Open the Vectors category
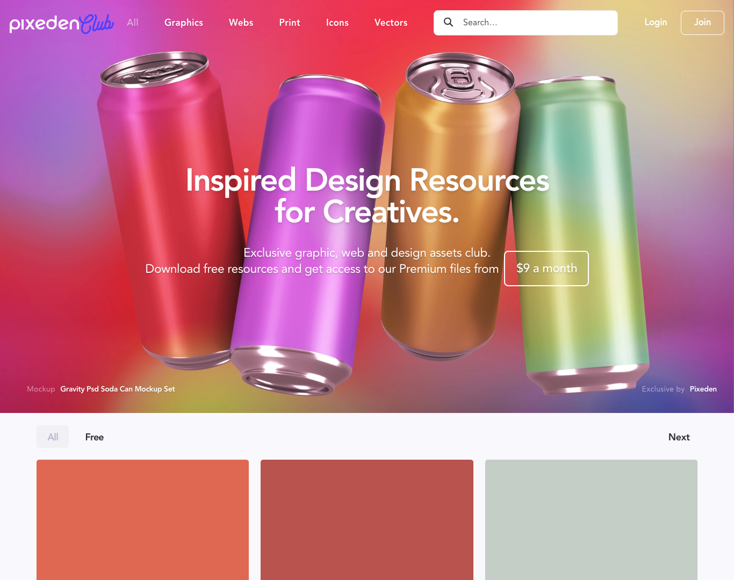 pos(391,23)
